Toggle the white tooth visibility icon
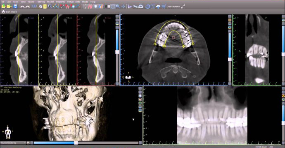Screen dimensions: 285x148 [x=96, y=7]
